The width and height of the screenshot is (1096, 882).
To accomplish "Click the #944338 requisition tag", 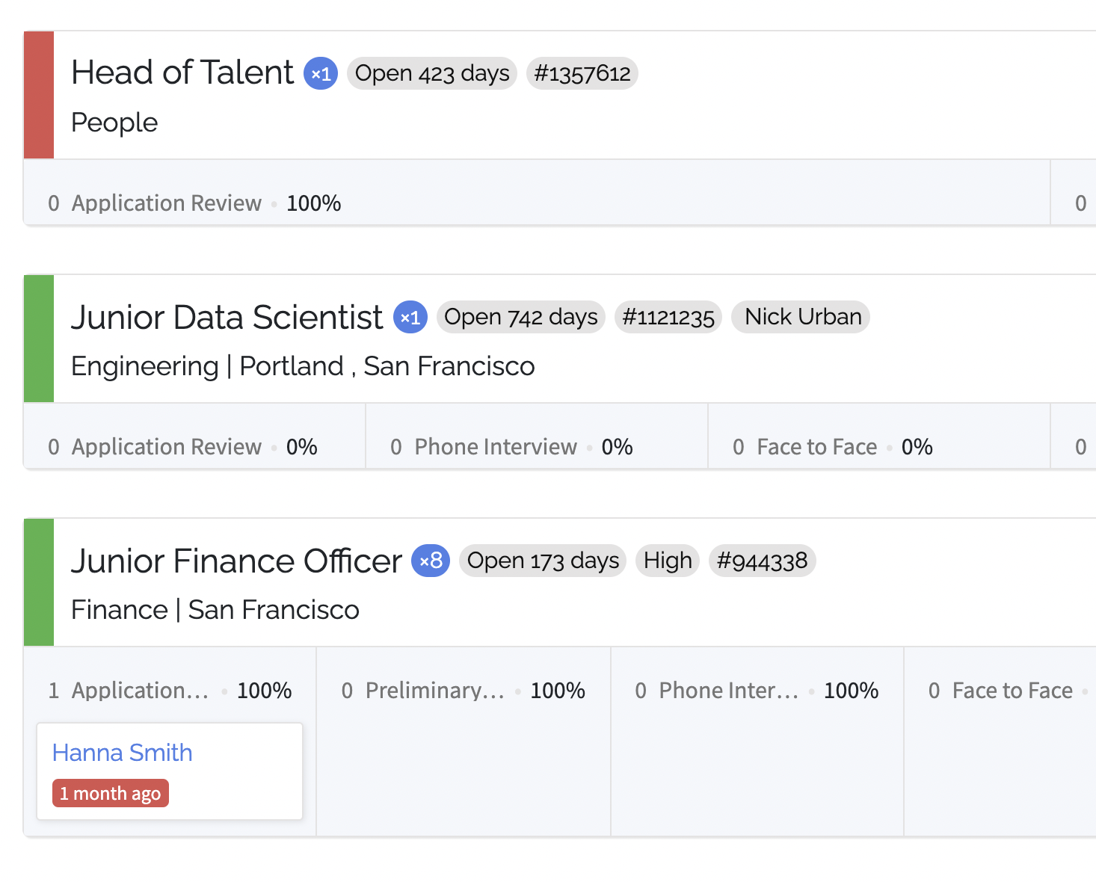I will [x=763, y=561].
